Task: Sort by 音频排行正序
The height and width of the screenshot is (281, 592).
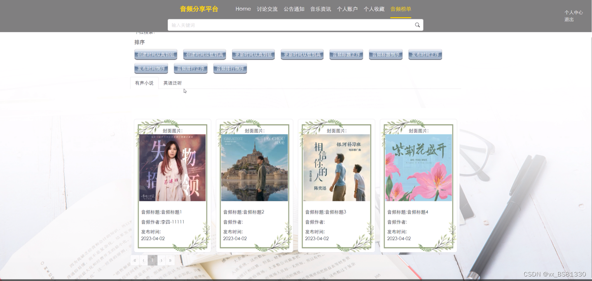Action: pos(191,69)
